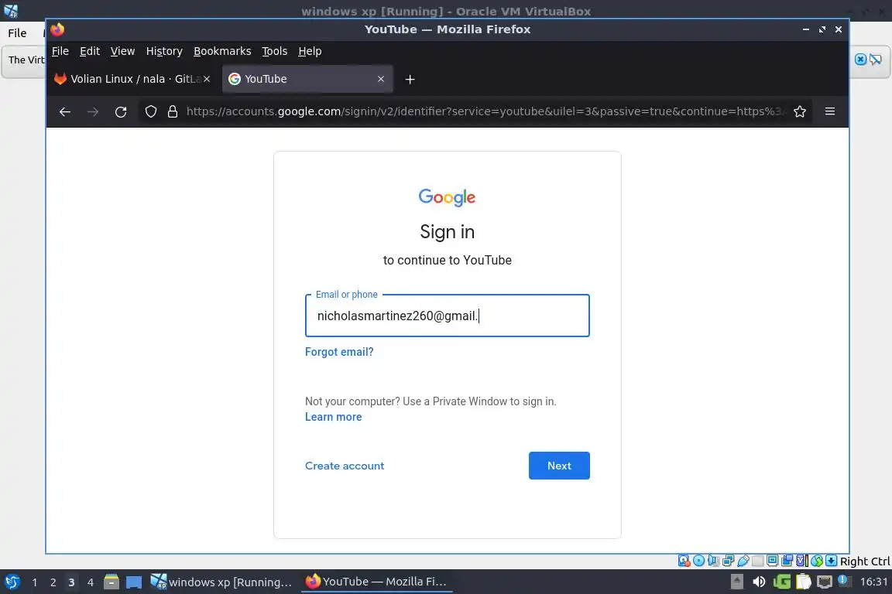Click the taskbar clock showing 16:31
The width and height of the screenshot is (892, 594).
873,582
